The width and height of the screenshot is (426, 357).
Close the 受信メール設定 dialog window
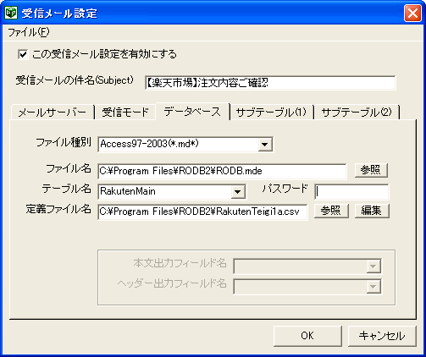412,13
